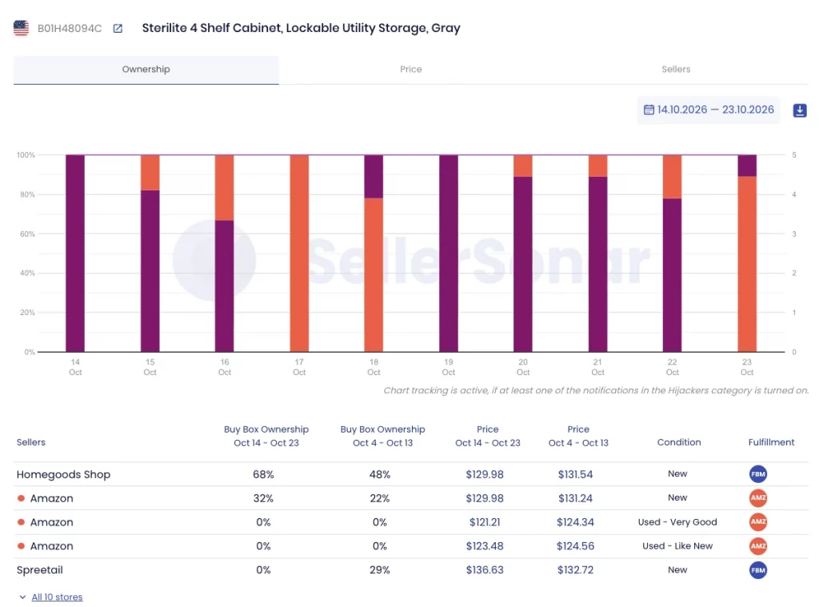Click the orange dot of the $123.48 Amazon row

pos(21,546)
